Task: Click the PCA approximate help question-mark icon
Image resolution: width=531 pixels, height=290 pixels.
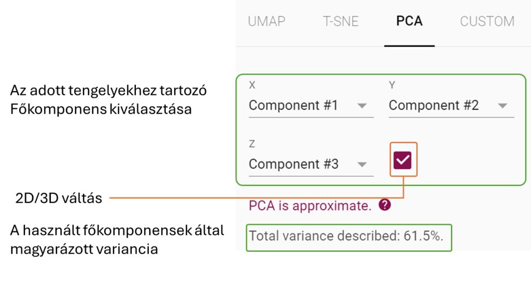Action: pos(385,205)
